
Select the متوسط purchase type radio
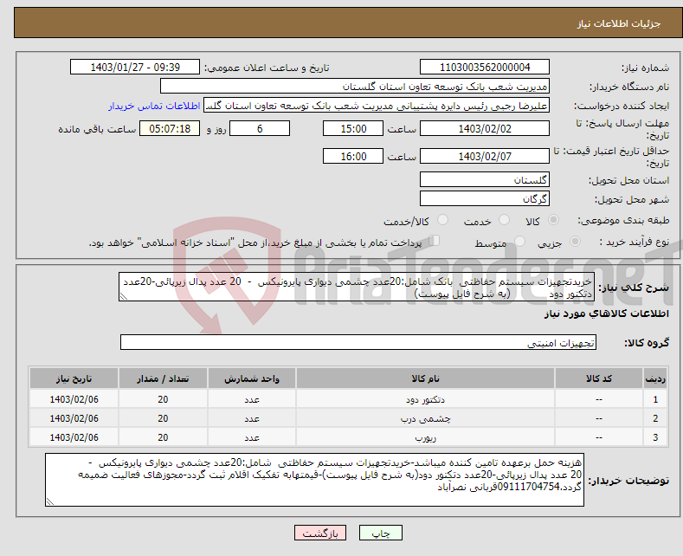pos(519,241)
